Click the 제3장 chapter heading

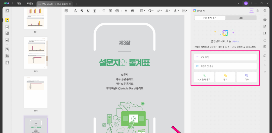[124, 43]
